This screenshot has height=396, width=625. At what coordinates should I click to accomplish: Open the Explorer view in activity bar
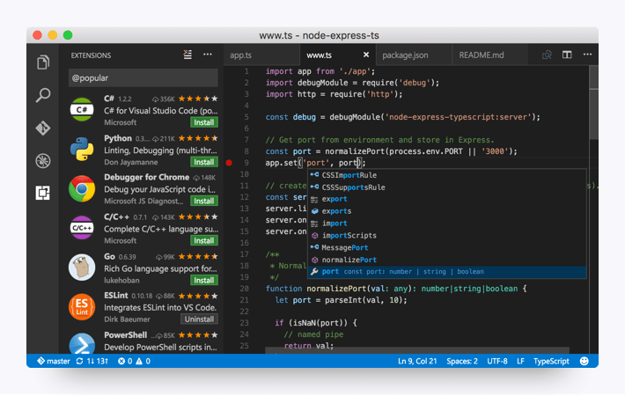click(43, 62)
